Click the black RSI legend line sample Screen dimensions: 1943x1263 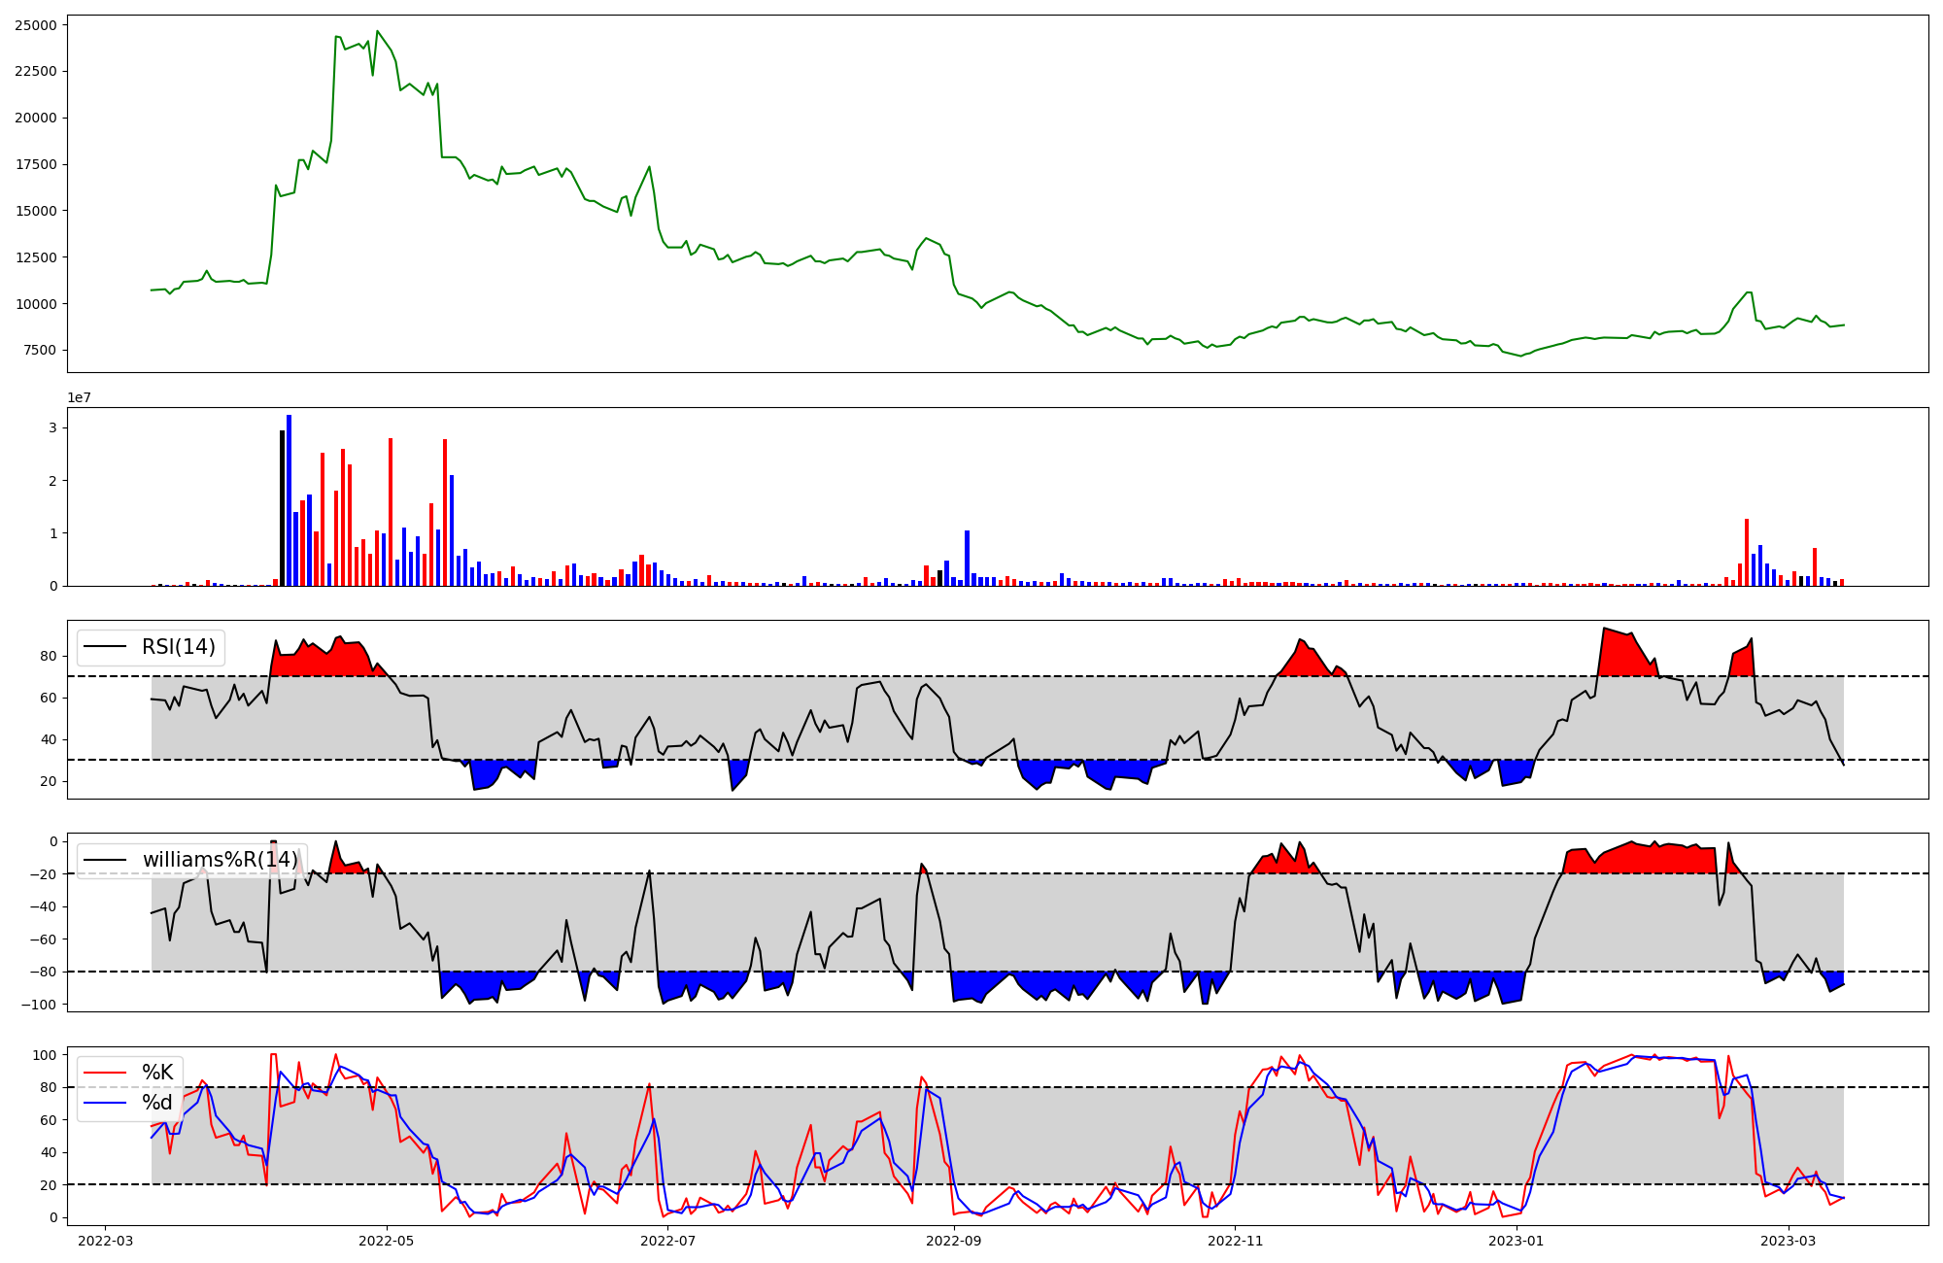(105, 647)
